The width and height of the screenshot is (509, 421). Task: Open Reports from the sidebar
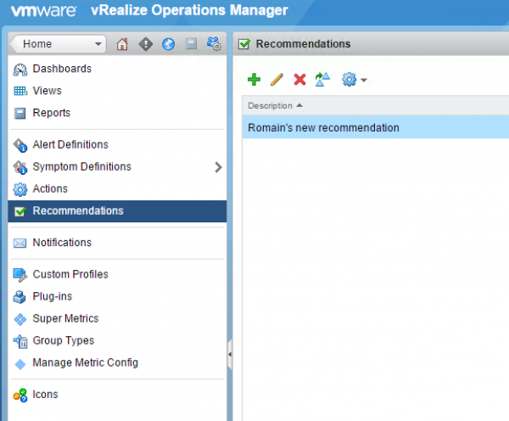coord(51,113)
